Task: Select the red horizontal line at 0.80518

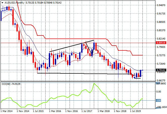Action: coord(78,43)
